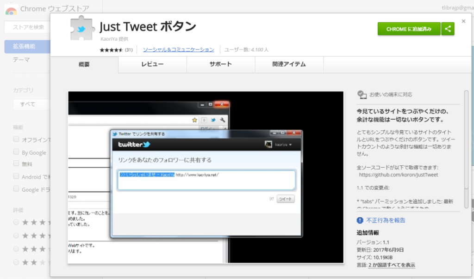
Task: Click the KaoriYa 提供 developer text
Action: (x=114, y=39)
